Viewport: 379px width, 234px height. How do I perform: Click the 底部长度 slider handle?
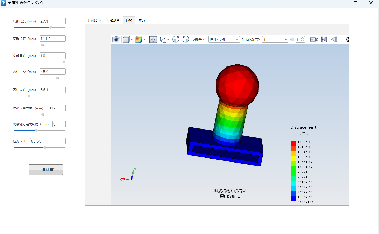point(42,45)
